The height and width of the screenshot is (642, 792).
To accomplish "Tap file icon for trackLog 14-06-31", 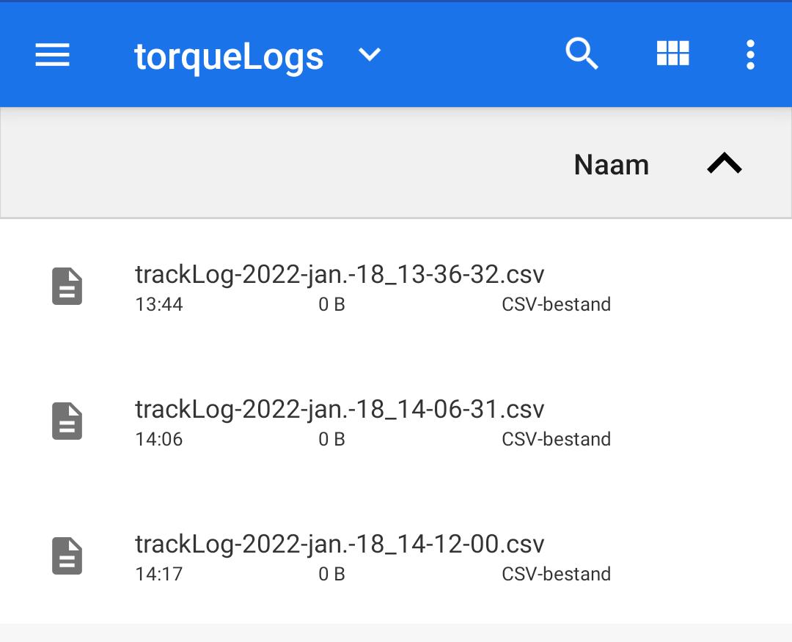I will point(67,421).
